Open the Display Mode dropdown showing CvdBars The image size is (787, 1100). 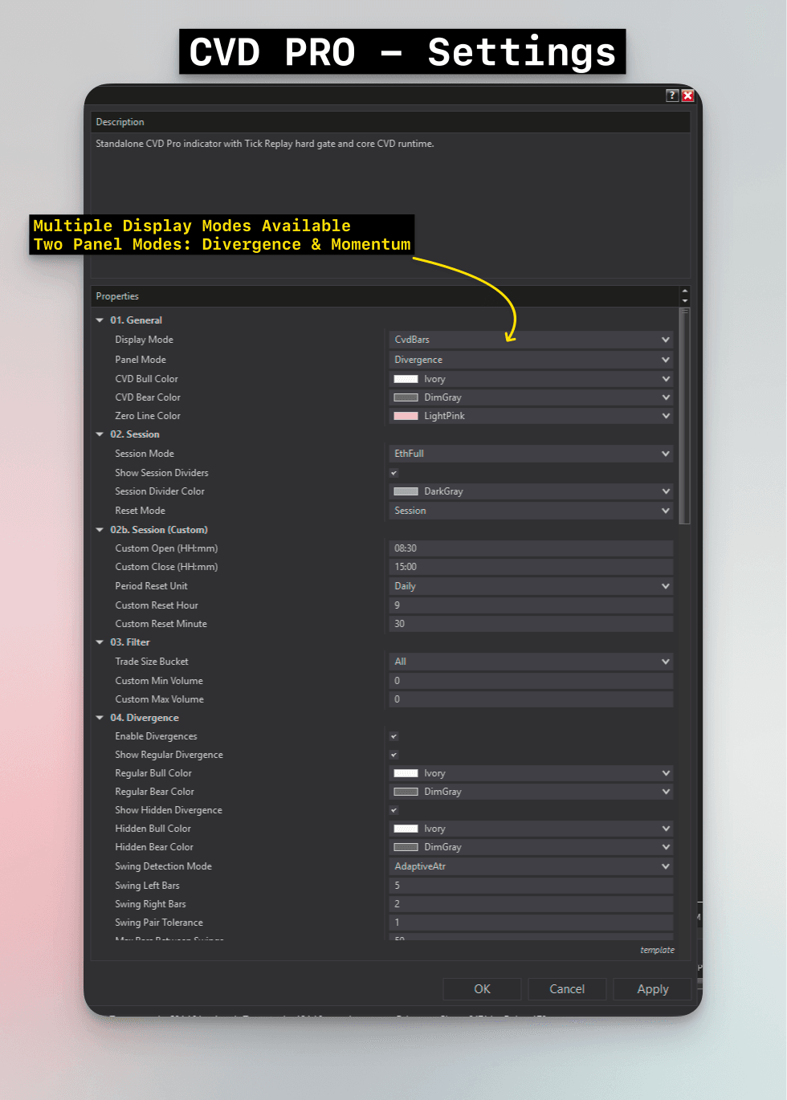[530, 339]
